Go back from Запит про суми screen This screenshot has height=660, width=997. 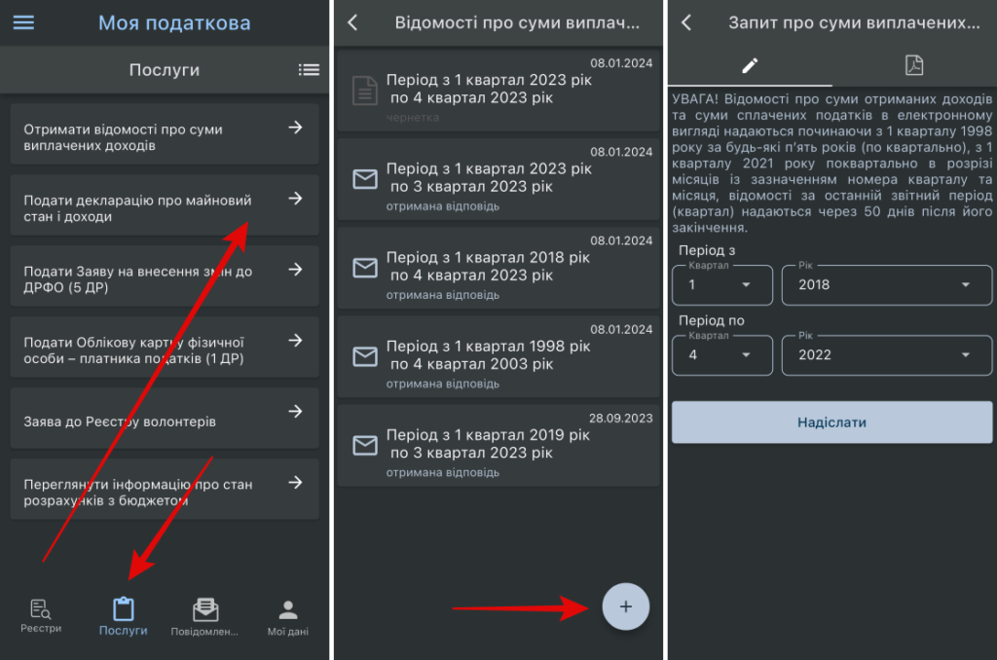click(686, 23)
